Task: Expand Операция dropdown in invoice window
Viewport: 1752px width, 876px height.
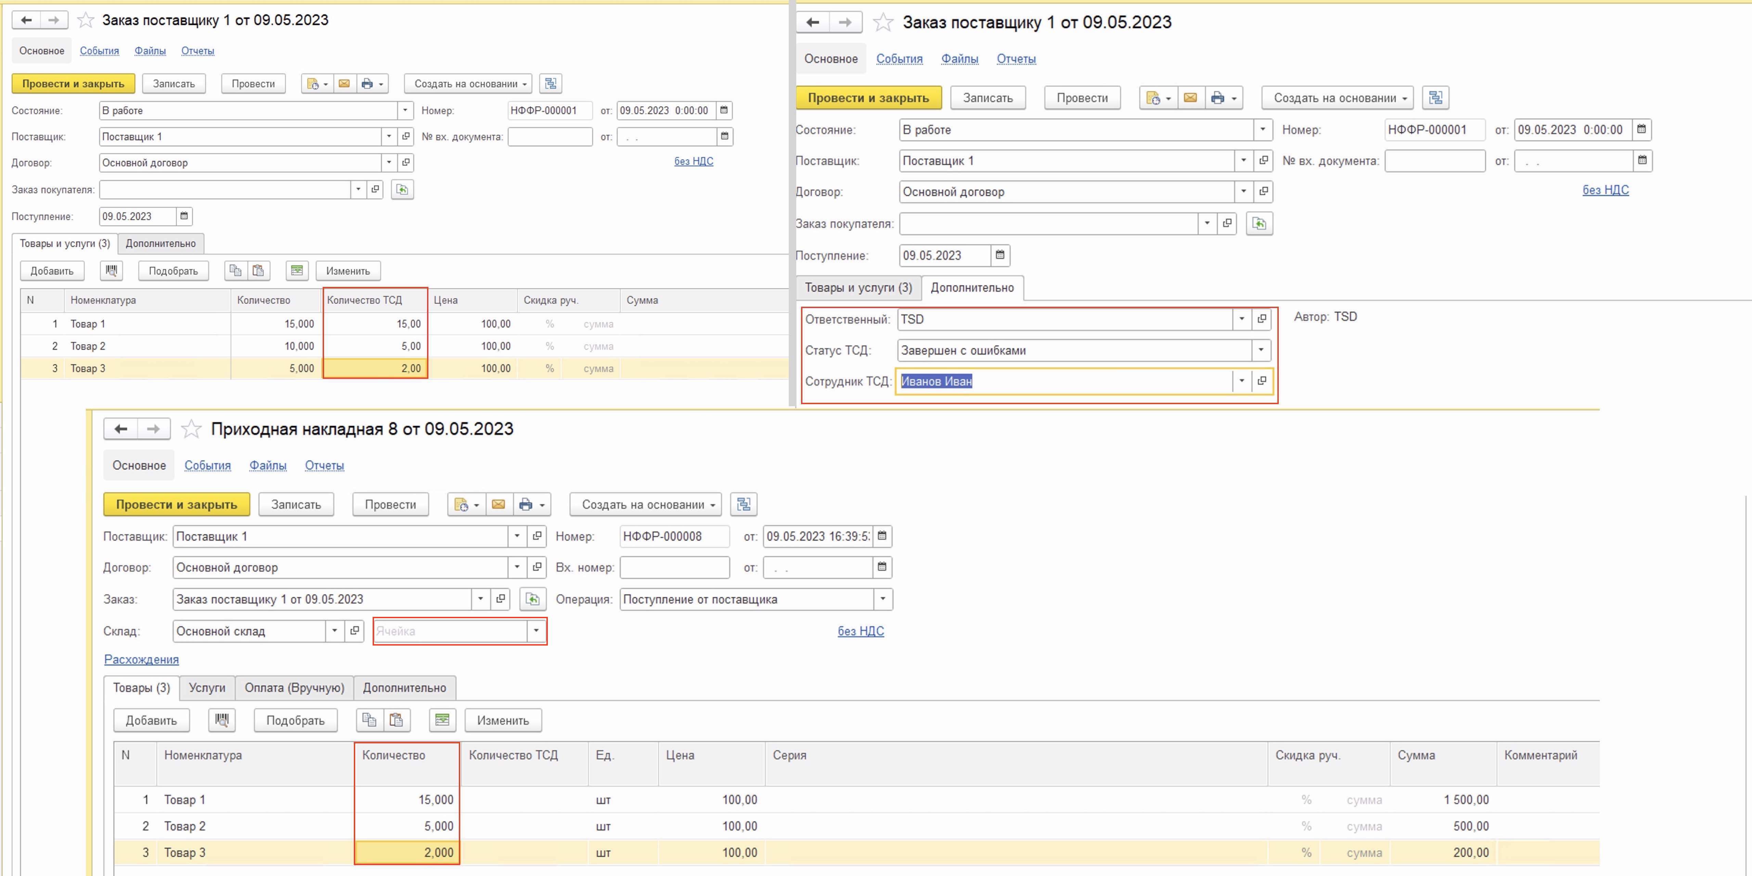Action: point(883,599)
